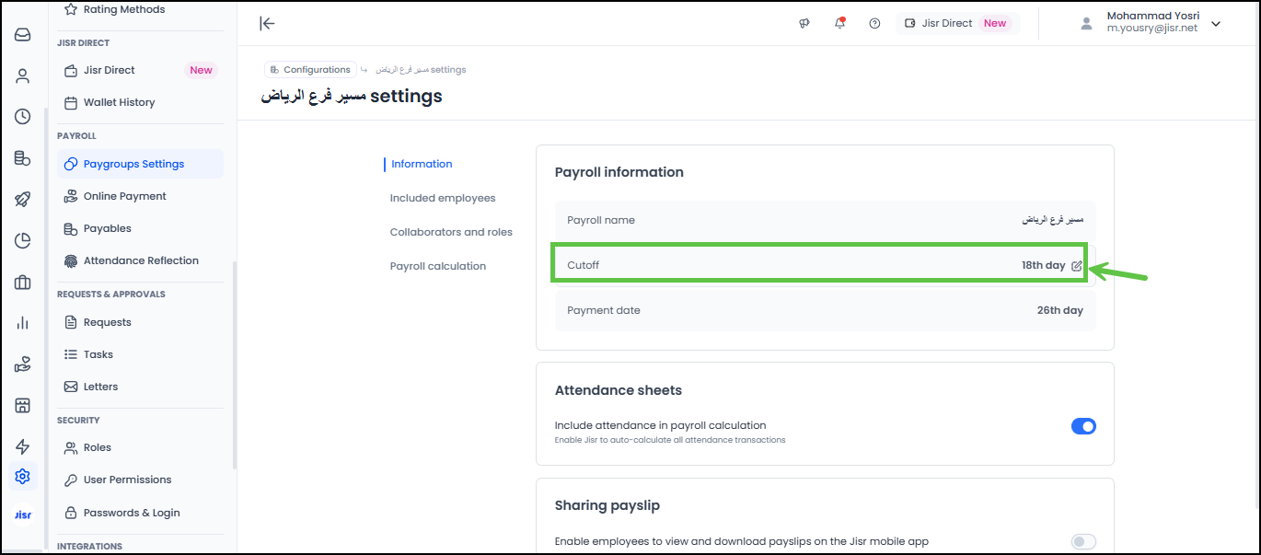Collapse the sidebar using the arrow icon

click(267, 24)
